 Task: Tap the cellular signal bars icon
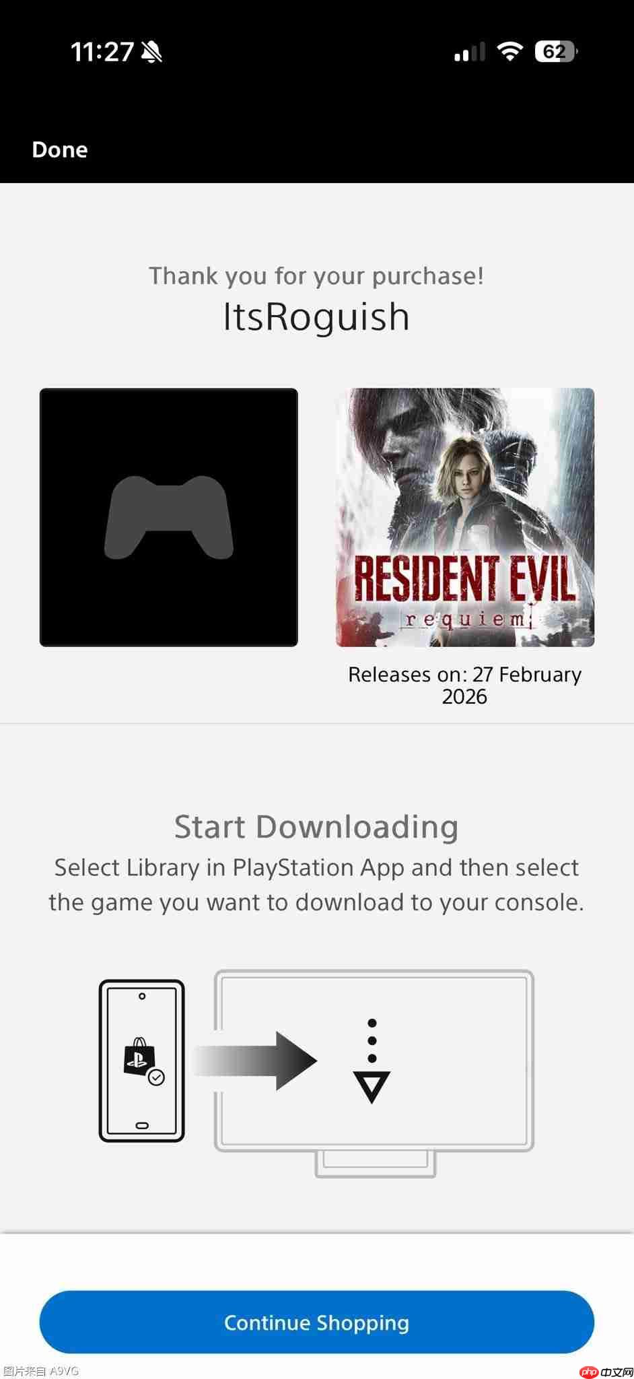coord(470,52)
